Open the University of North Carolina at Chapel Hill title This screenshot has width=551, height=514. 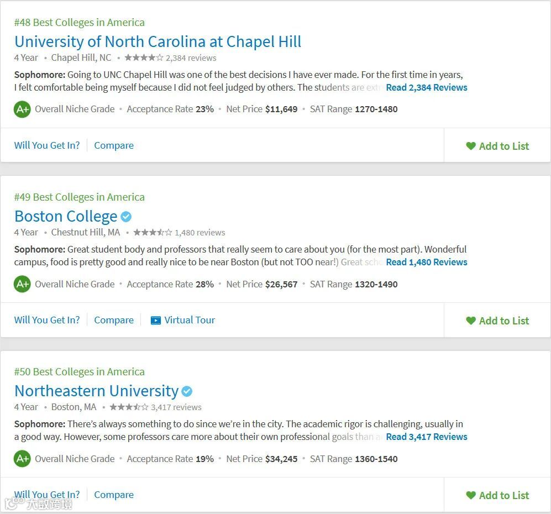point(158,41)
